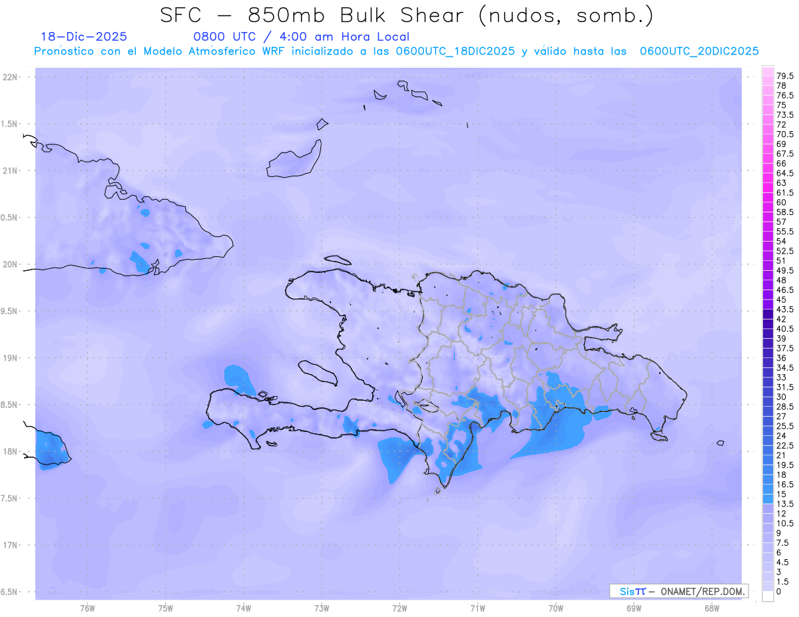Click the "1.5" value on the color legend
Viewport: 799px width, 617px height.
[782, 582]
